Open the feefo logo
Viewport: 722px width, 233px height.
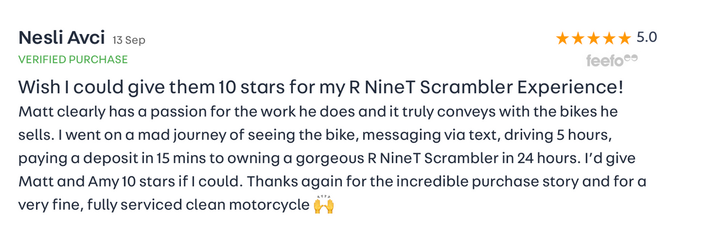tap(605, 61)
